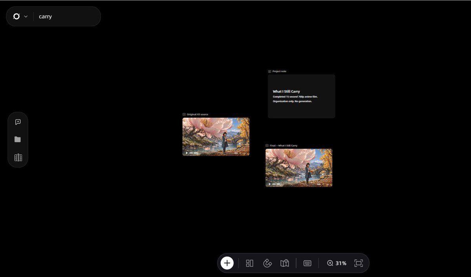The image size is (471, 277).
Task: Click the 'Project note' label
Action: click(279, 71)
